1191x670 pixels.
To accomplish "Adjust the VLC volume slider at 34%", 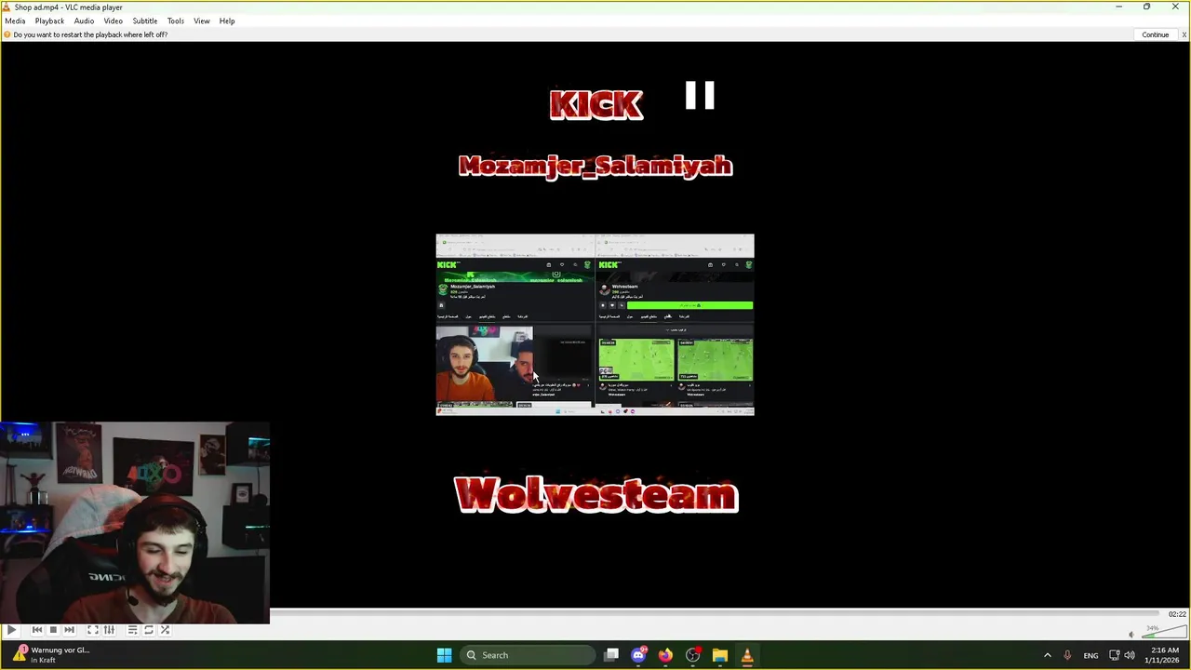I will point(1163,634).
